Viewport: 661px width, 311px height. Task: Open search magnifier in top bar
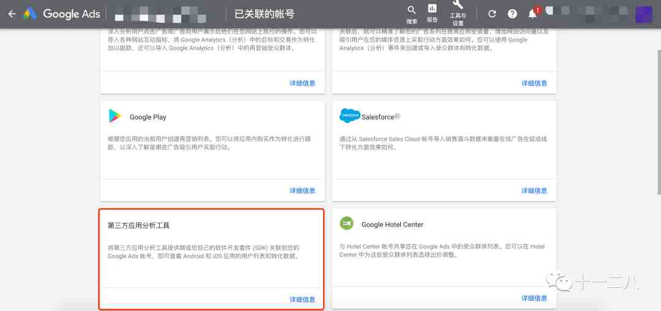pos(411,10)
